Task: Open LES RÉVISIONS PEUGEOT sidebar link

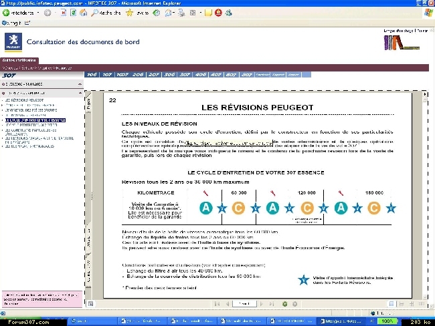Action: click(24, 100)
